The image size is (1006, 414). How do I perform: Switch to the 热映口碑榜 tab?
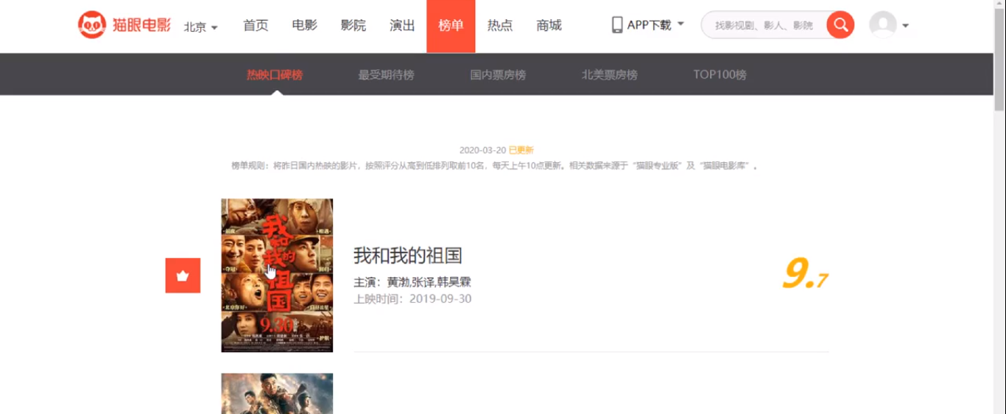[275, 74]
